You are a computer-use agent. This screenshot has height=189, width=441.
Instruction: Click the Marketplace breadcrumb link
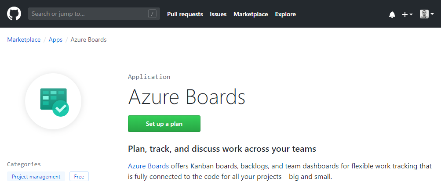[x=24, y=40]
